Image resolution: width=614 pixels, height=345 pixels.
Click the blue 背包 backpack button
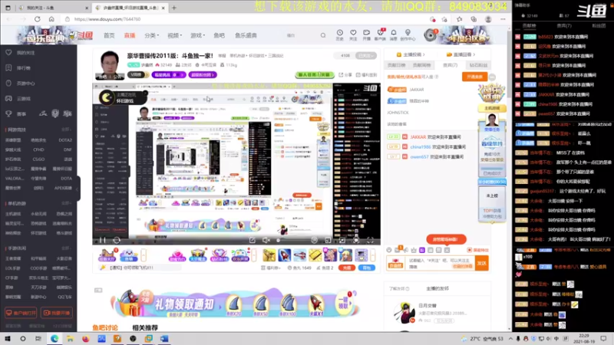tap(367, 268)
